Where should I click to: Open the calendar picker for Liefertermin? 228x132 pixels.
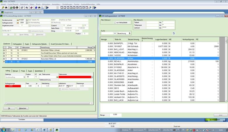pyautogui.click(x=67, y=86)
